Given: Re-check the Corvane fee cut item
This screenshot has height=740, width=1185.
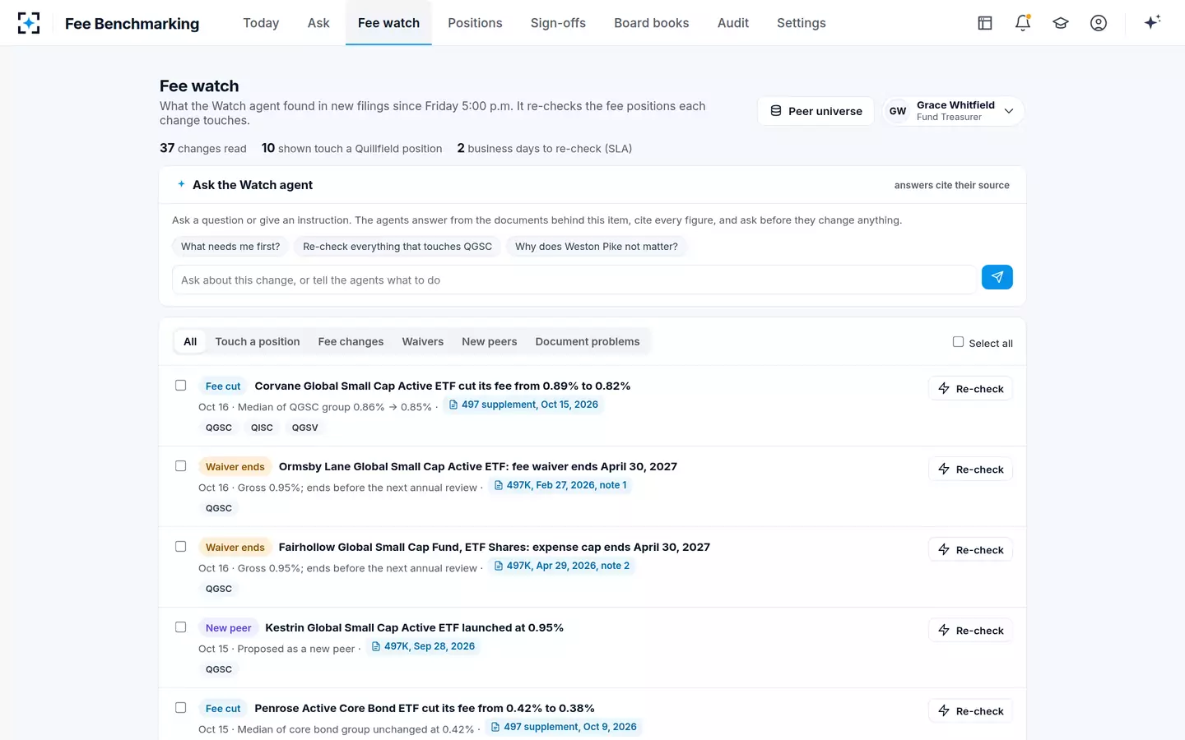Looking at the screenshot, I should [971, 389].
